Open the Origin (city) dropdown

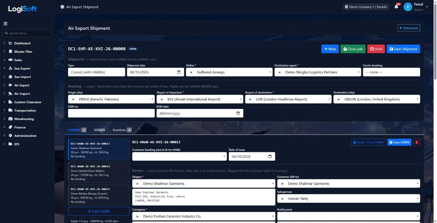click(111, 99)
